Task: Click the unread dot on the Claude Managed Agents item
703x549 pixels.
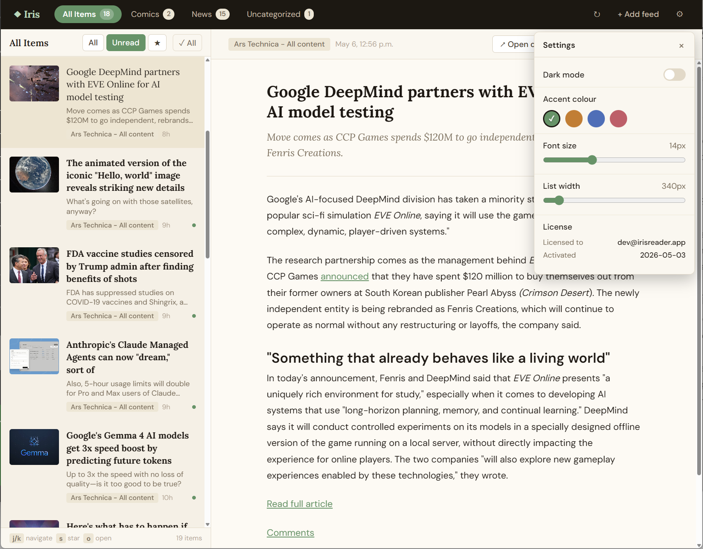Action: point(194,407)
